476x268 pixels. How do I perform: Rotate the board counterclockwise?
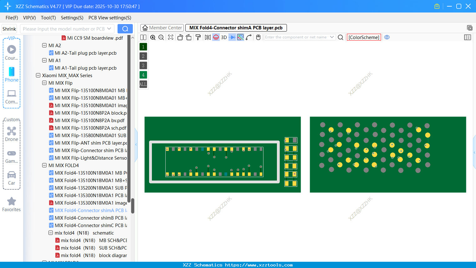[x=180, y=37]
